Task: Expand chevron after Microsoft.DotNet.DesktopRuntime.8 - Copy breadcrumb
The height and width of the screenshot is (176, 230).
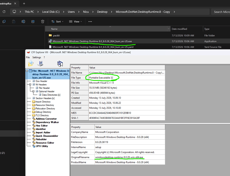Action: [174, 12]
